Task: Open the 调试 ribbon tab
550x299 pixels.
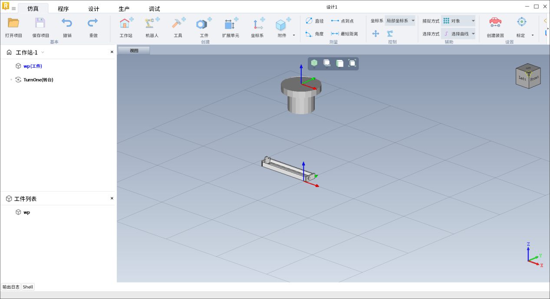Action: click(x=154, y=9)
